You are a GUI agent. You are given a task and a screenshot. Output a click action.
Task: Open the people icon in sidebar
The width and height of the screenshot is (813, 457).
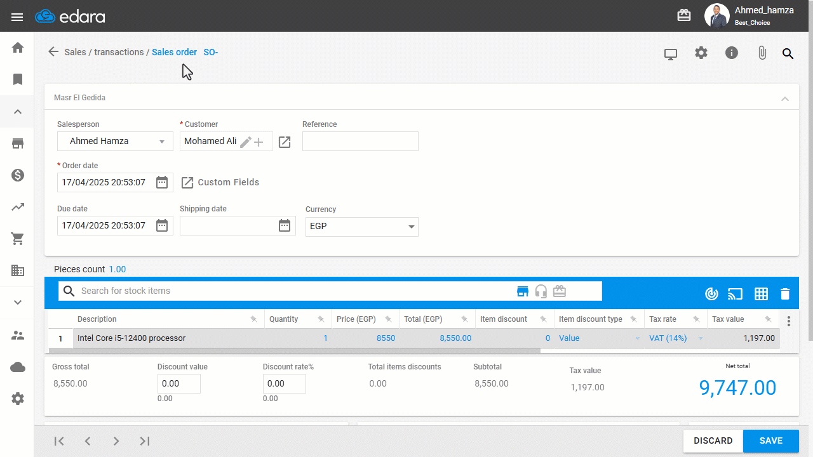click(18, 335)
